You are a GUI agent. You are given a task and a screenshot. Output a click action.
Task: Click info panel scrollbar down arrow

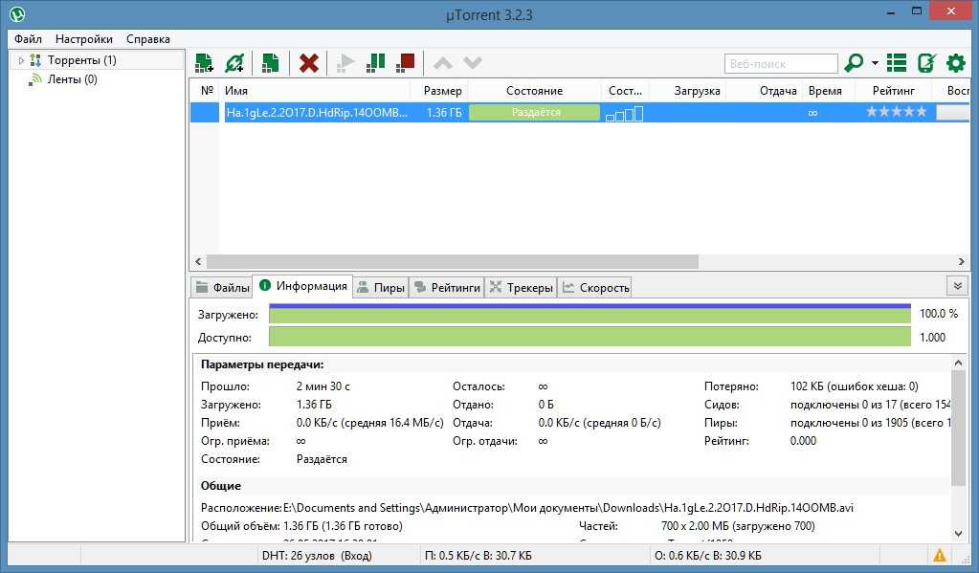[958, 534]
